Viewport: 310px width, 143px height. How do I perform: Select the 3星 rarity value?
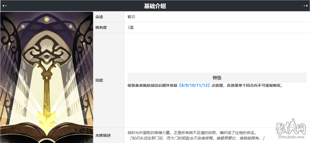pyautogui.click(x=131, y=28)
